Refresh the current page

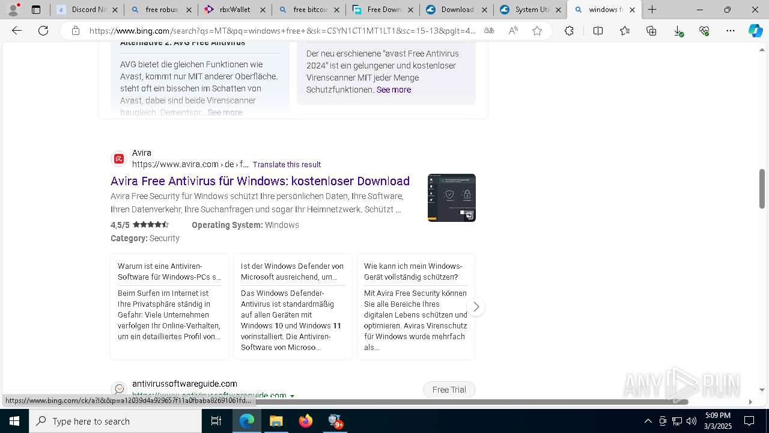(x=43, y=31)
